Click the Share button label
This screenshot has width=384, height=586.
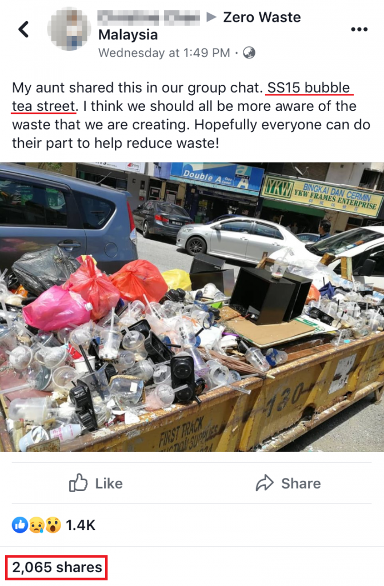pyautogui.click(x=301, y=483)
